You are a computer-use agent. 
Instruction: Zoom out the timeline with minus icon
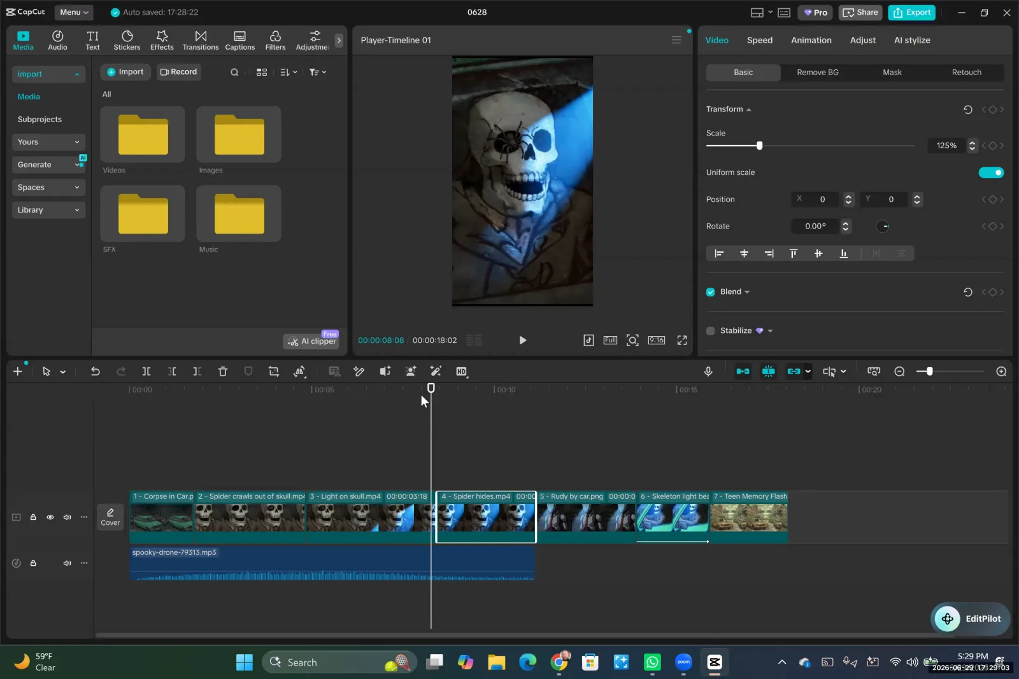pos(899,372)
